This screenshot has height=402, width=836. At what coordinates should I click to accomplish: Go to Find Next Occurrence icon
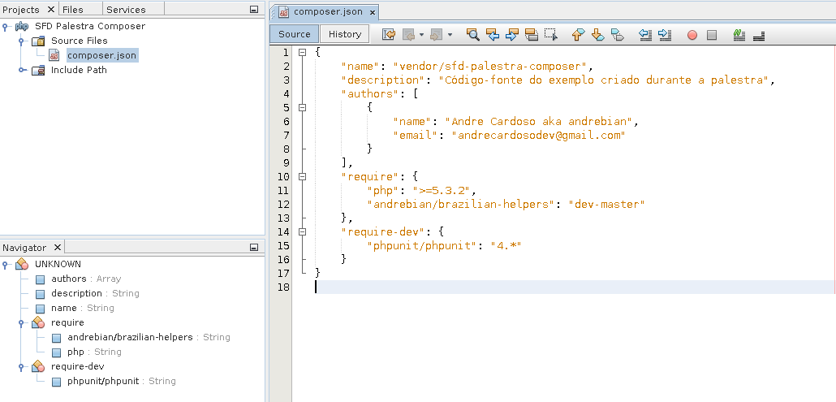coord(512,35)
